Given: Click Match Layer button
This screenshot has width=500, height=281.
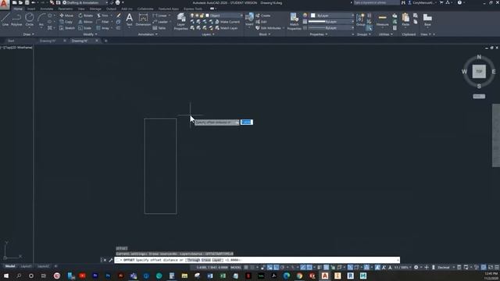Looking at the screenshot, I should click(227, 28).
